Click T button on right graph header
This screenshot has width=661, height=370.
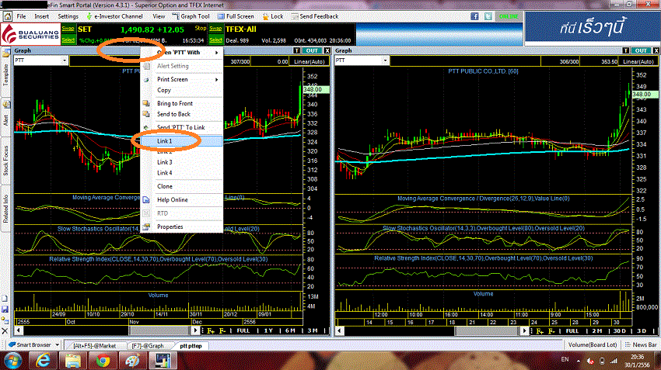pyautogui.click(x=625, y=50)
